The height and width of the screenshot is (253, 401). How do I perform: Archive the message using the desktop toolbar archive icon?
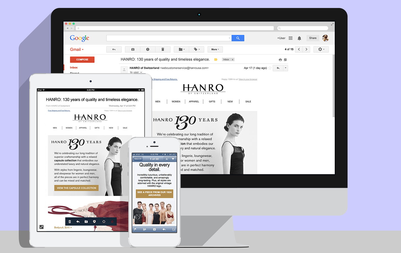[133, 49]
